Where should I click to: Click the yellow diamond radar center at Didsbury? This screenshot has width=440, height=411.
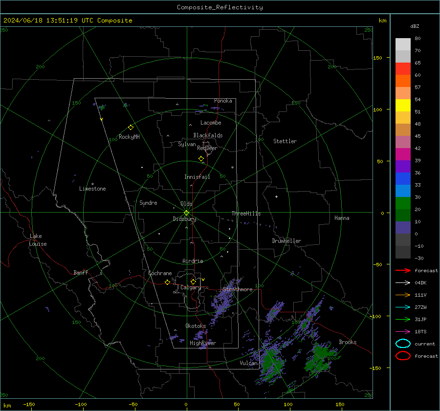click(x=187, y=213)
